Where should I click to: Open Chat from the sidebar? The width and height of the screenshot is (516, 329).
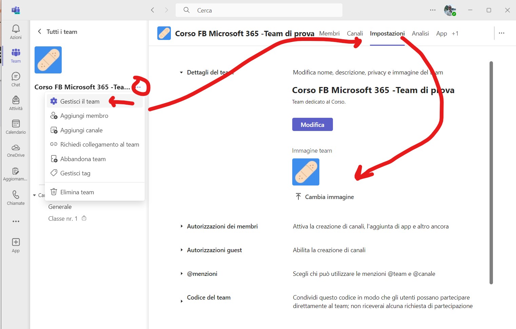16,79
